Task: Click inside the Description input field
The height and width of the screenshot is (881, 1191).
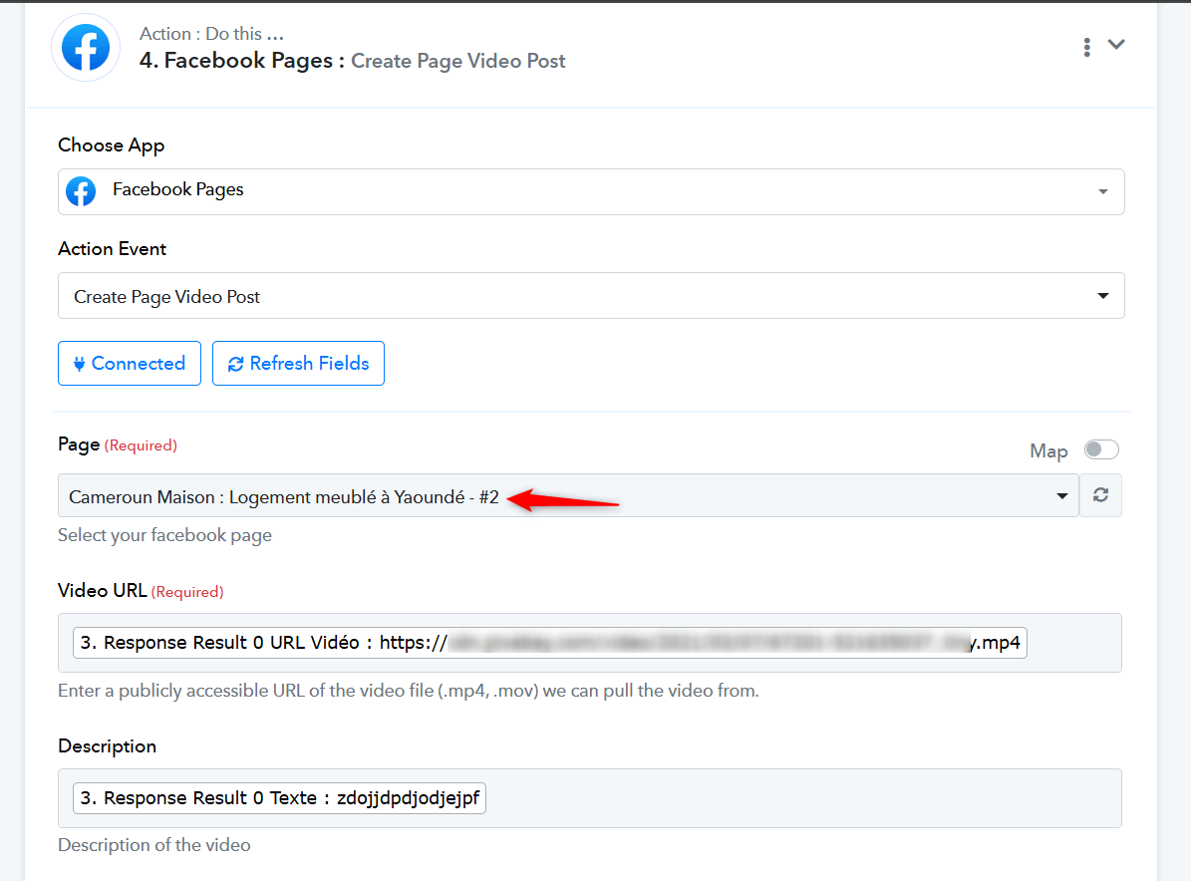Action: pyautogui.click(x=589, y=798)
